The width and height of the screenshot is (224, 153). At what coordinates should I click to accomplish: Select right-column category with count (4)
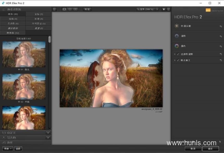click(39, 19)
